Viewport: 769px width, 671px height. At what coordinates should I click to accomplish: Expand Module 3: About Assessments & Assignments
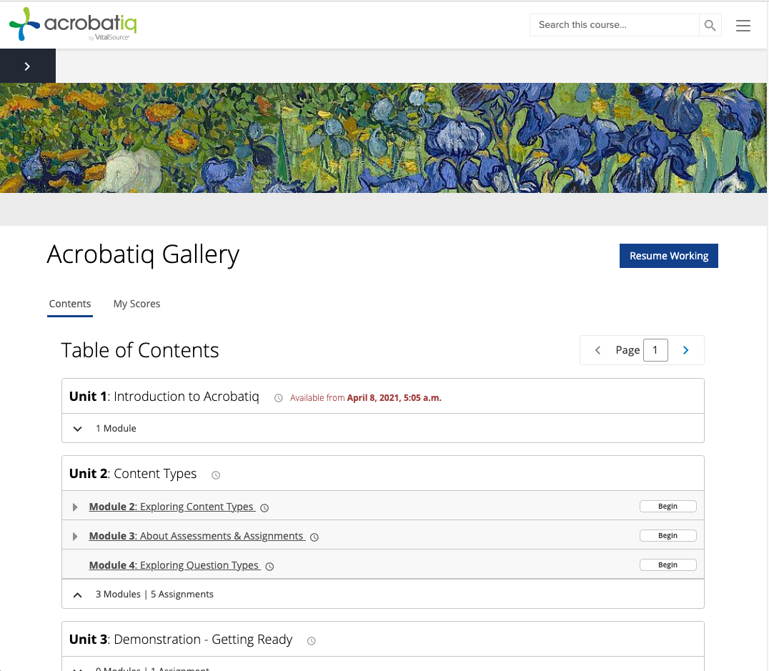75,536
